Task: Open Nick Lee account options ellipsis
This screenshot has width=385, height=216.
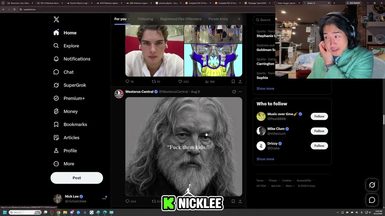Action: click(104, 199)
